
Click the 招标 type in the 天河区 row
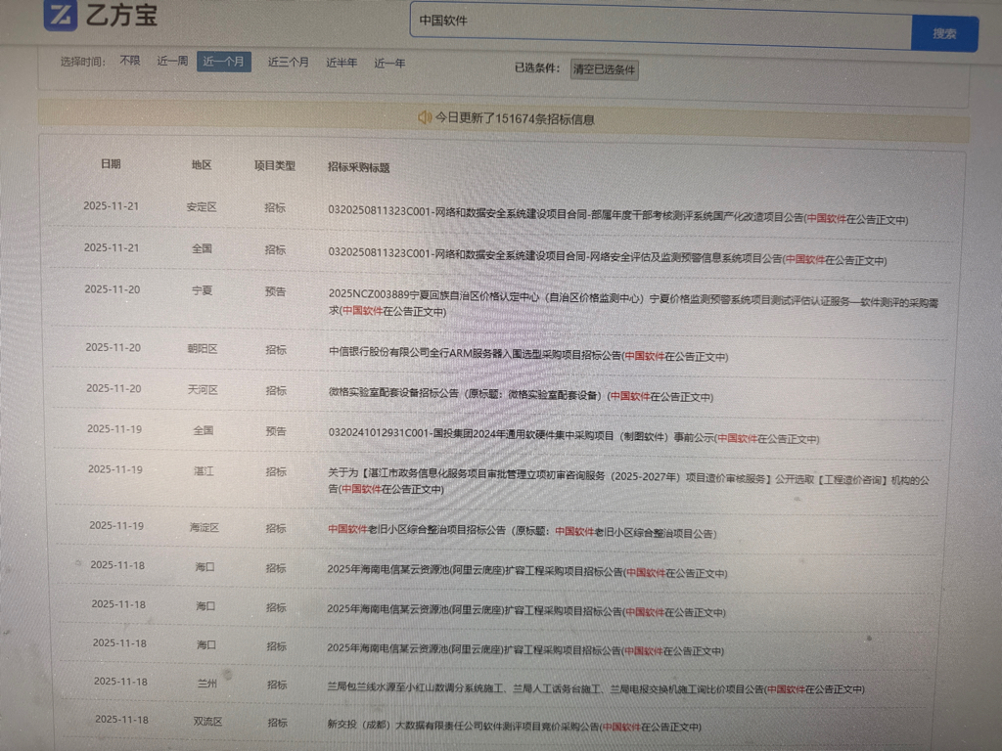point(276,390)
